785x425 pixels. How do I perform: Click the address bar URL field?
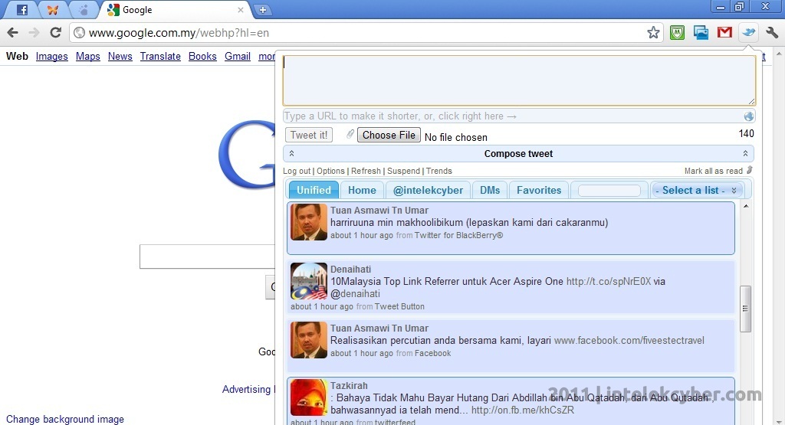click(x=366, y=33)
